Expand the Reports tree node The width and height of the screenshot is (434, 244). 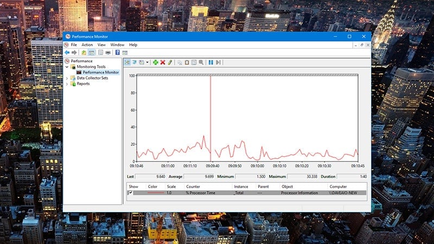click(67, 84)
